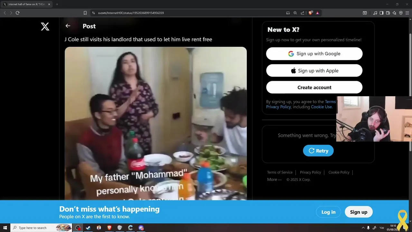Viewport: 412px width, 232px height.
Task: Bookmark this page in the address bar
Action: (85, 13)
